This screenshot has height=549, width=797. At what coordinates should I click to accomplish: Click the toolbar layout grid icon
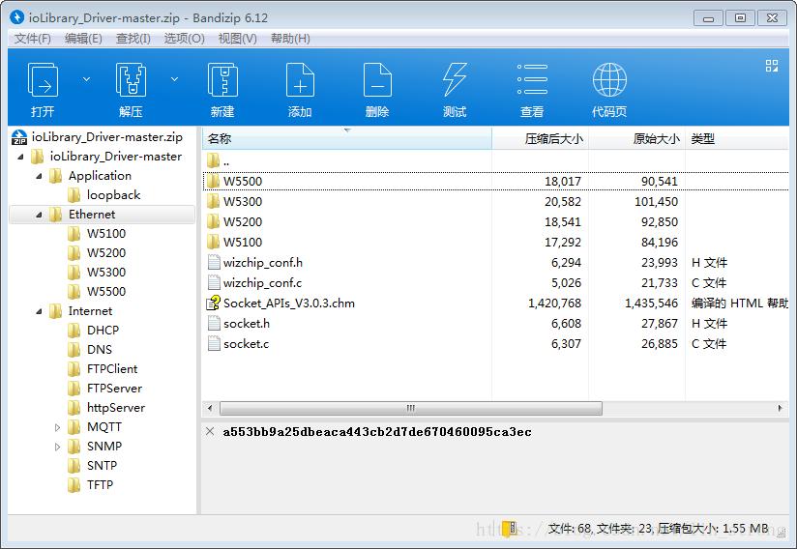tap(772, 66)
